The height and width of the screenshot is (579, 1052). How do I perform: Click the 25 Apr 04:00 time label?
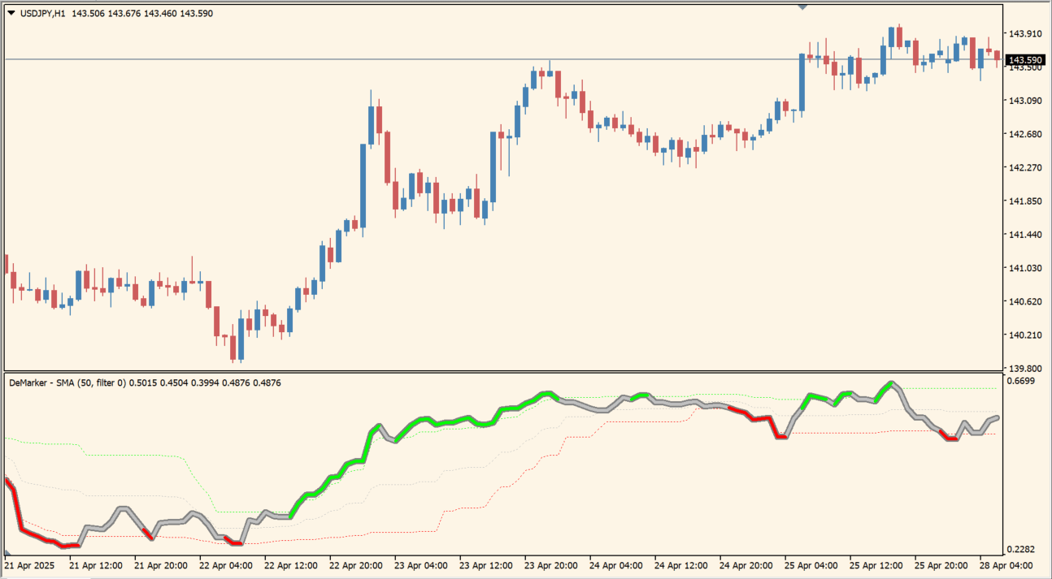click(x=811, y=564)
